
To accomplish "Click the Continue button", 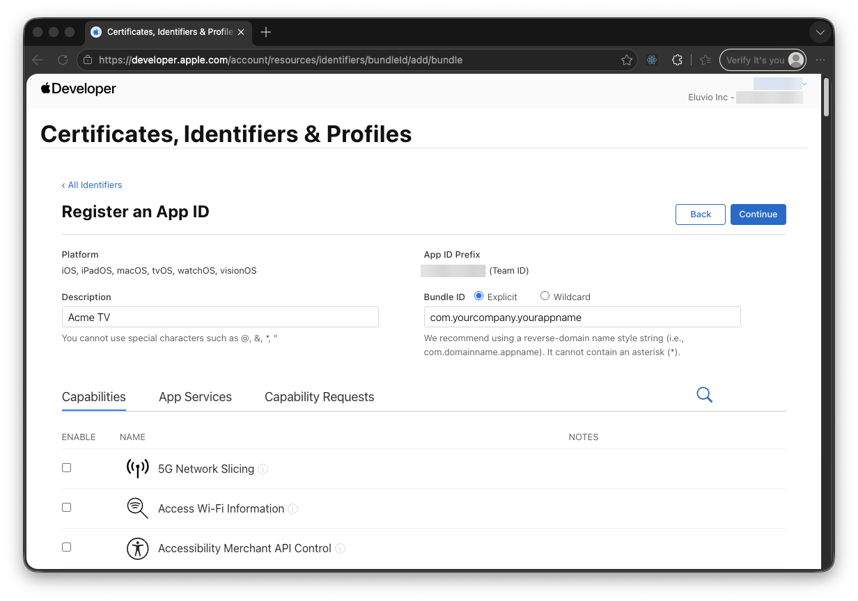I will (x=758, y=214).
